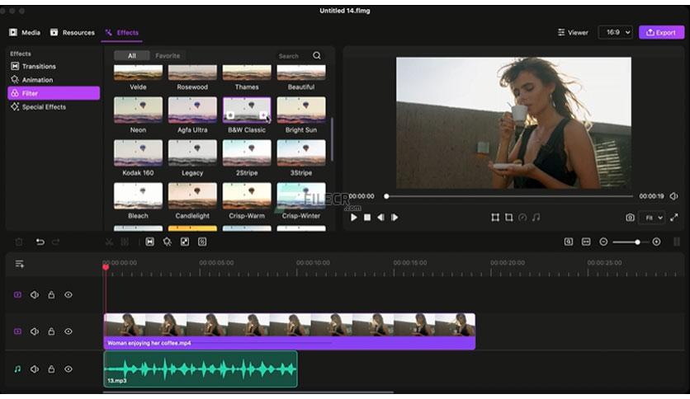
Task: Lock the Woman enjoying coffee track
Action: pyautogui.click(x=51, y=331)
